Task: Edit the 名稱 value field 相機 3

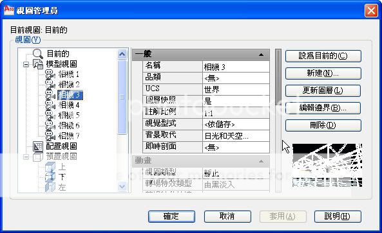Action: point(236,67)
